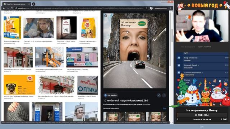Open the mustache face billboard image
This screenshot has width=230, height=129.
click(x=82, y=111)
